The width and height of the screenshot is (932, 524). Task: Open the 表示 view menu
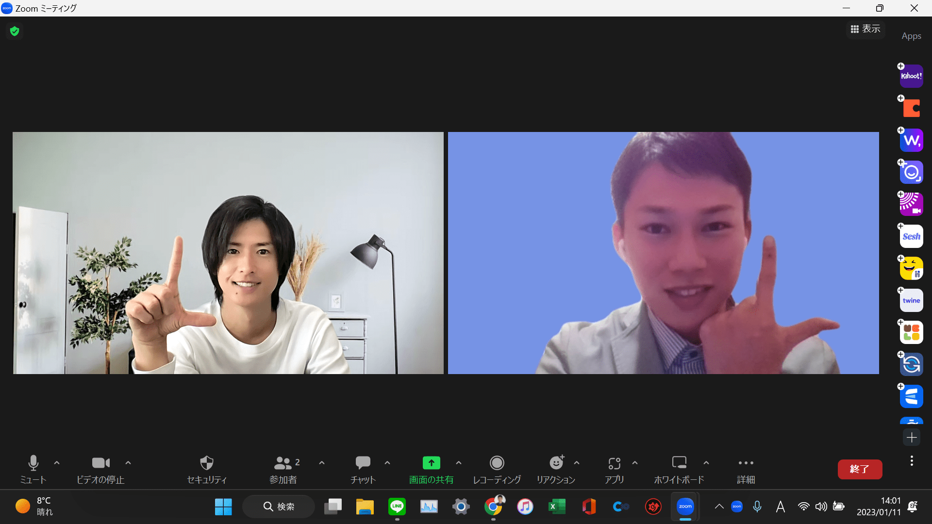pos(865,29)
